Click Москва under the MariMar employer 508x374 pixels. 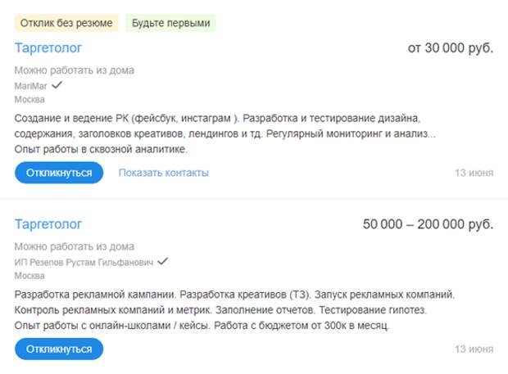click(x=29, y=99)
